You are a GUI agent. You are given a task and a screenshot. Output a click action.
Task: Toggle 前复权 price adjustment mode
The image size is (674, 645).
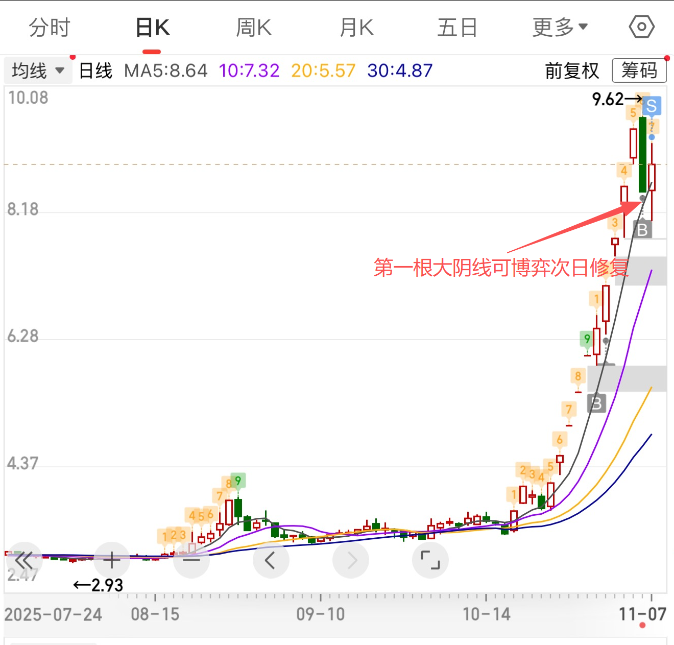point(572,70)
